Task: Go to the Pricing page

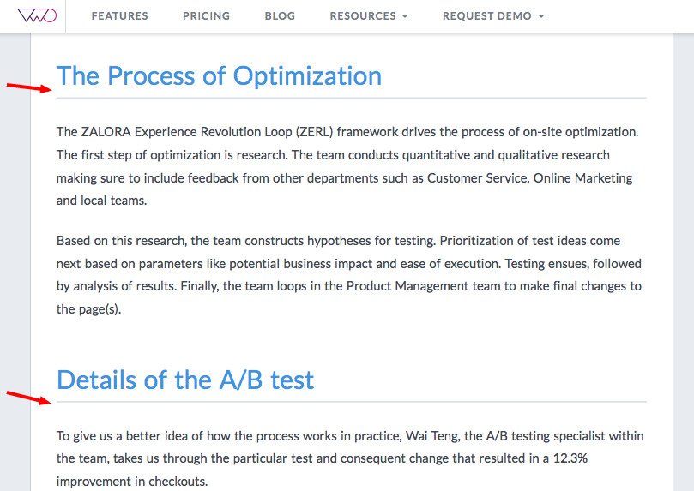Action: click(206, 16)
